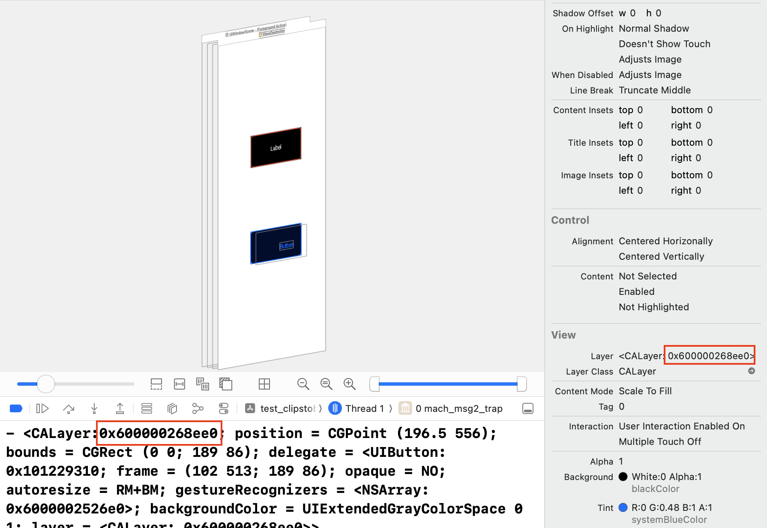Open the adjust view mode icon
This screenshot has width=767, height=528.
tap(202, 384)
